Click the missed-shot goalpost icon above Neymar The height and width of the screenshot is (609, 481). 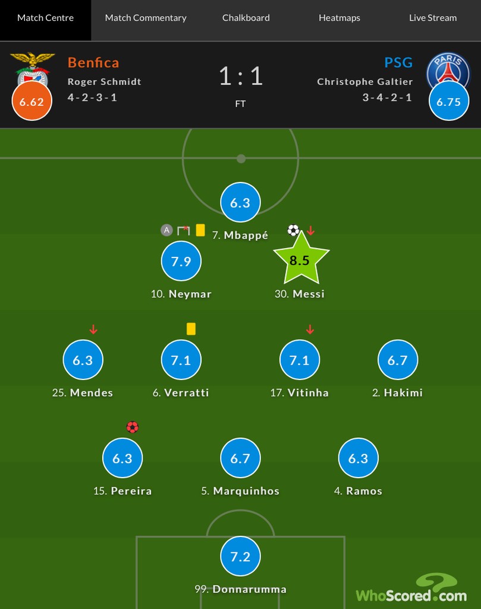tap(183, 230)
